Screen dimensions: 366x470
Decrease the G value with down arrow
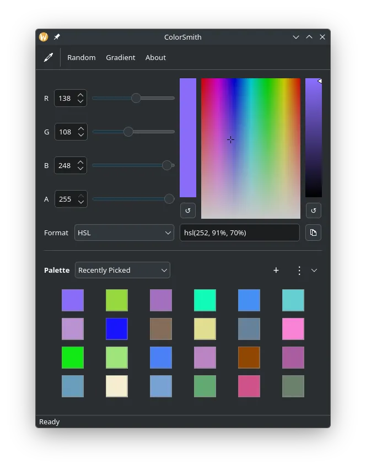coord(81,135)
